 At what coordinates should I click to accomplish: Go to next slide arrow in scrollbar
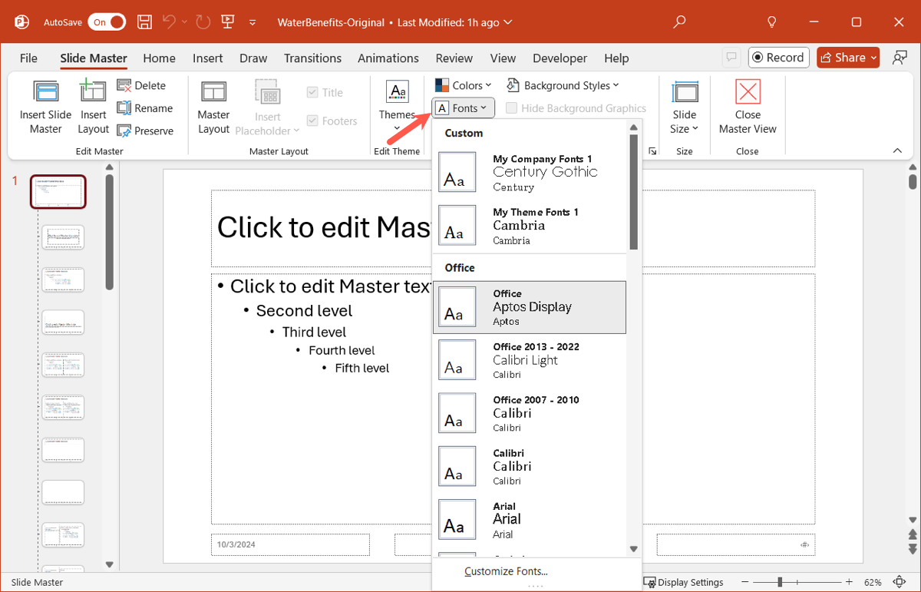[x=913, y=548]
